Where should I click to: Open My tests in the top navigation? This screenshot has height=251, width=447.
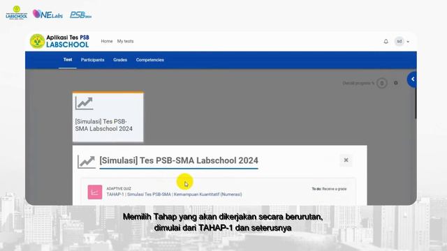click(125, 41)
